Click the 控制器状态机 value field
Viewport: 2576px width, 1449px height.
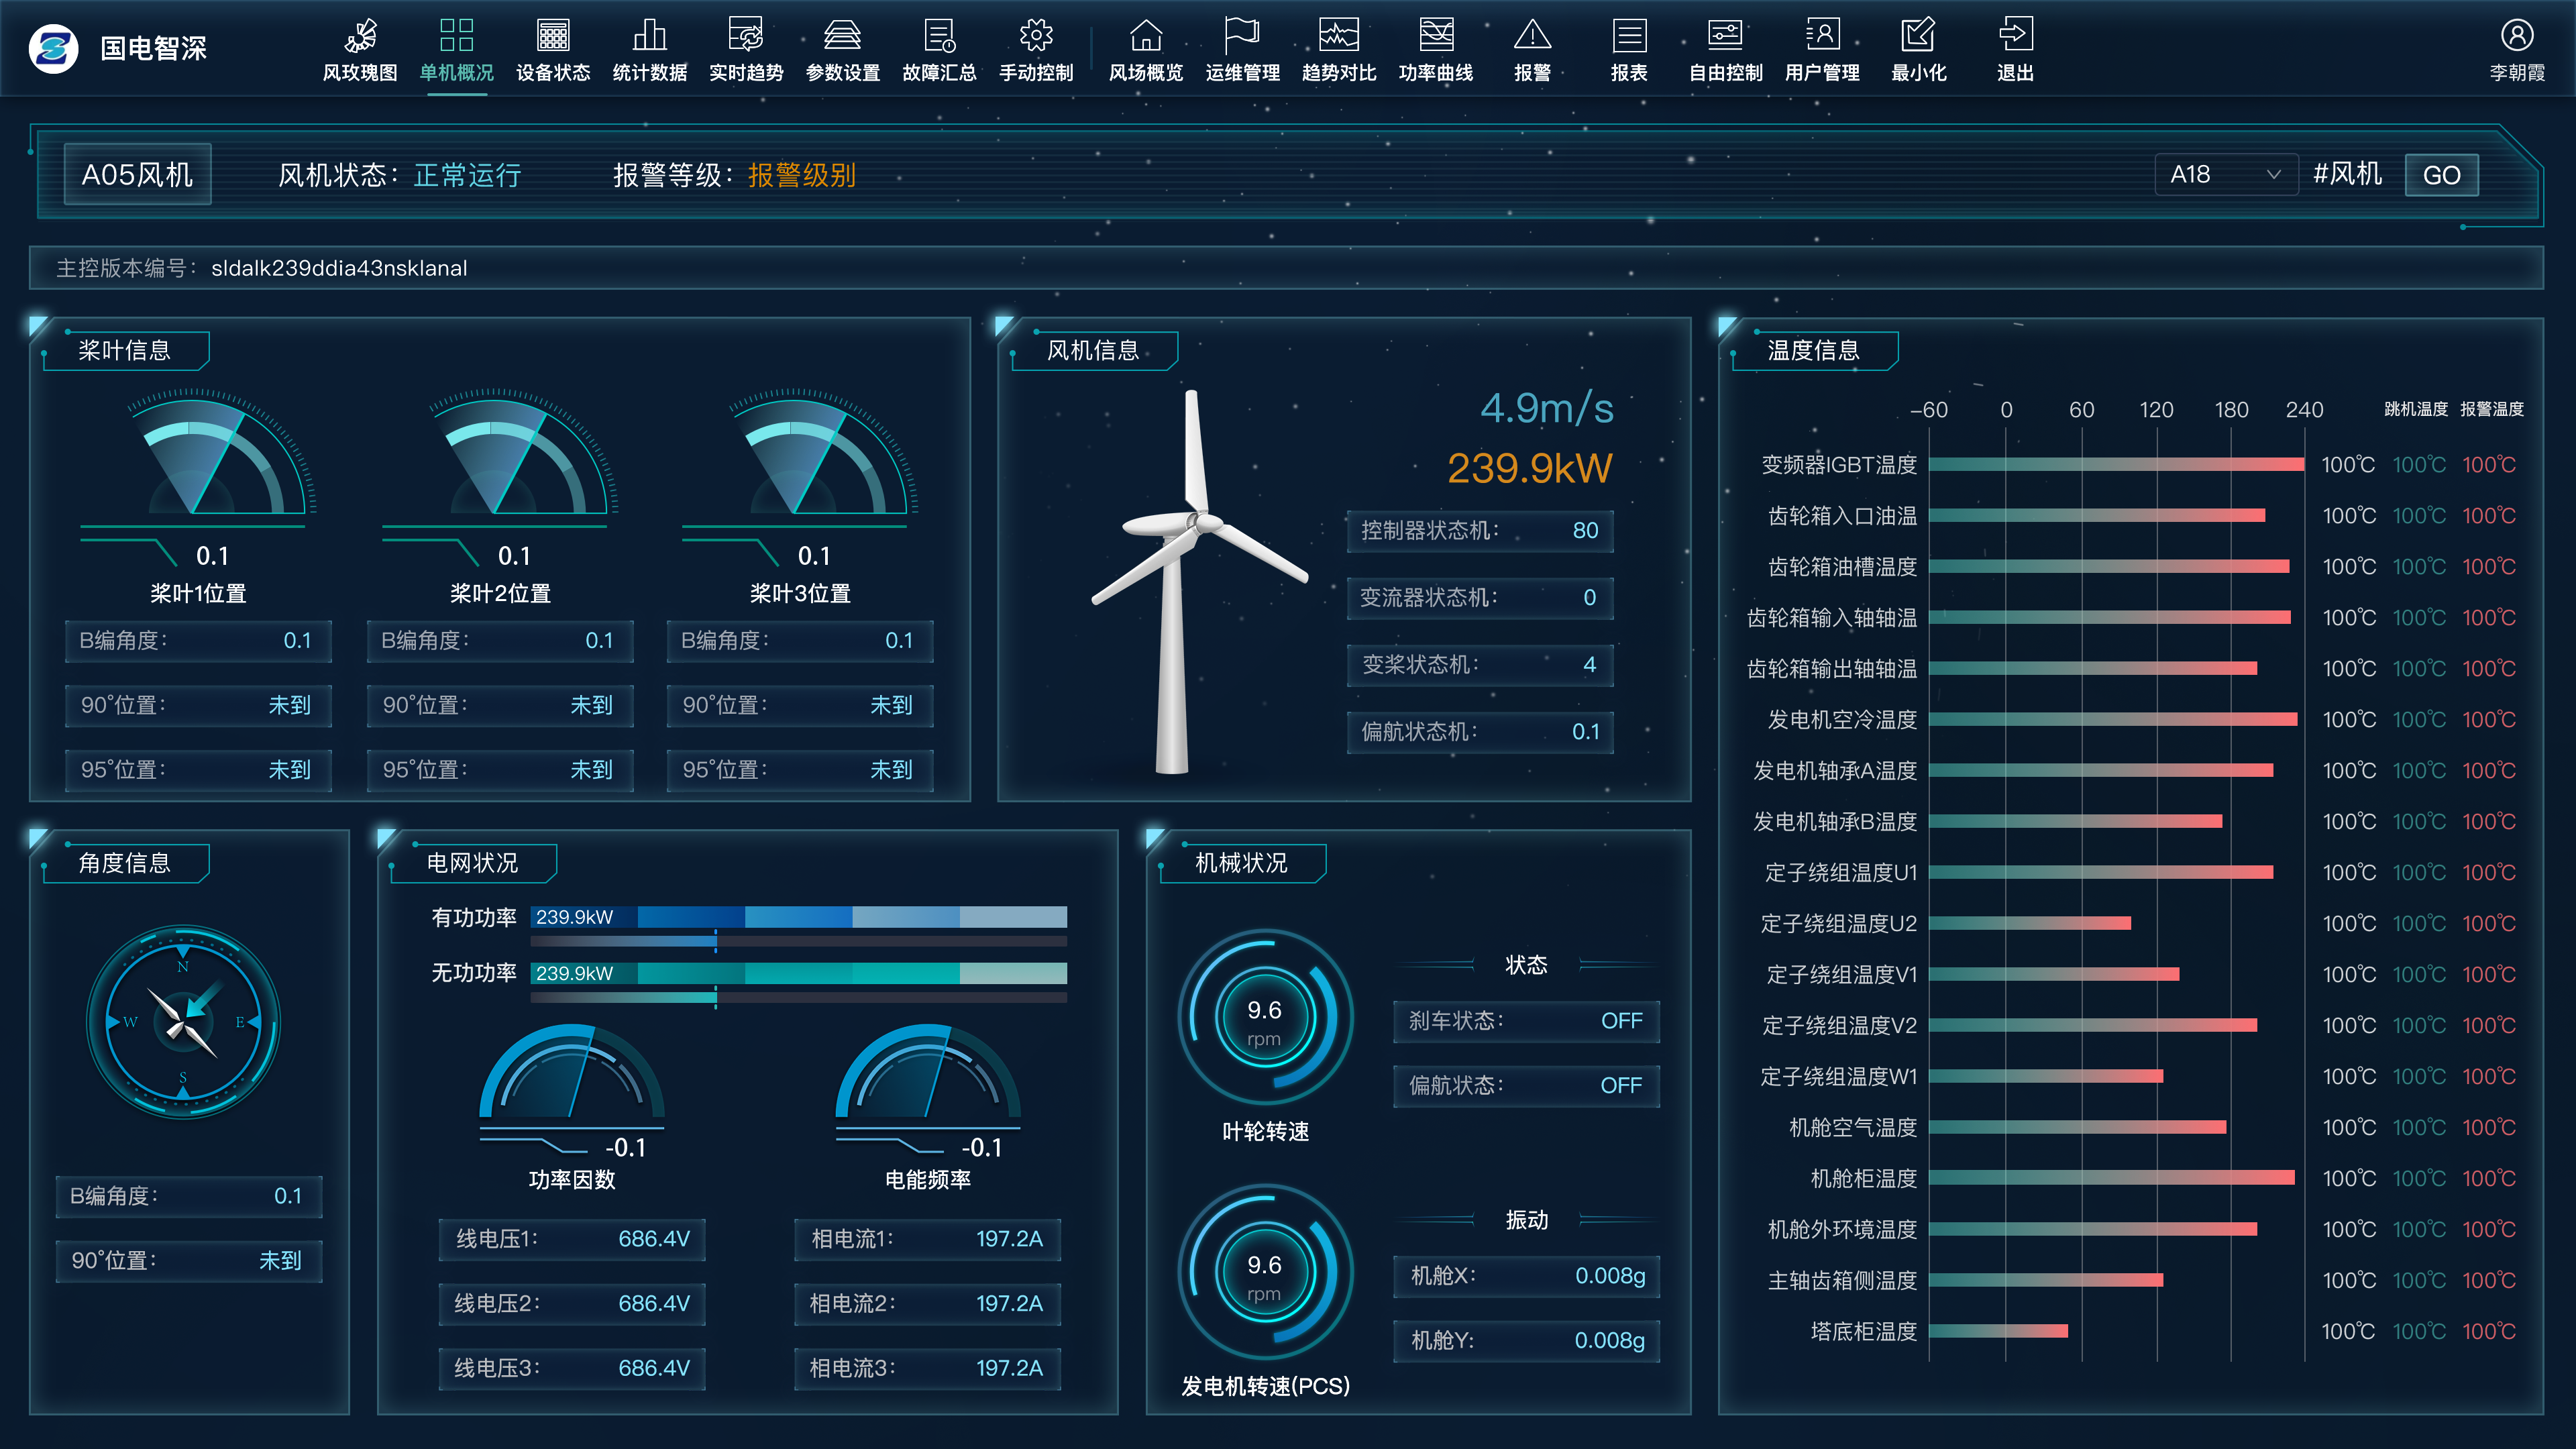(1480, 530)
